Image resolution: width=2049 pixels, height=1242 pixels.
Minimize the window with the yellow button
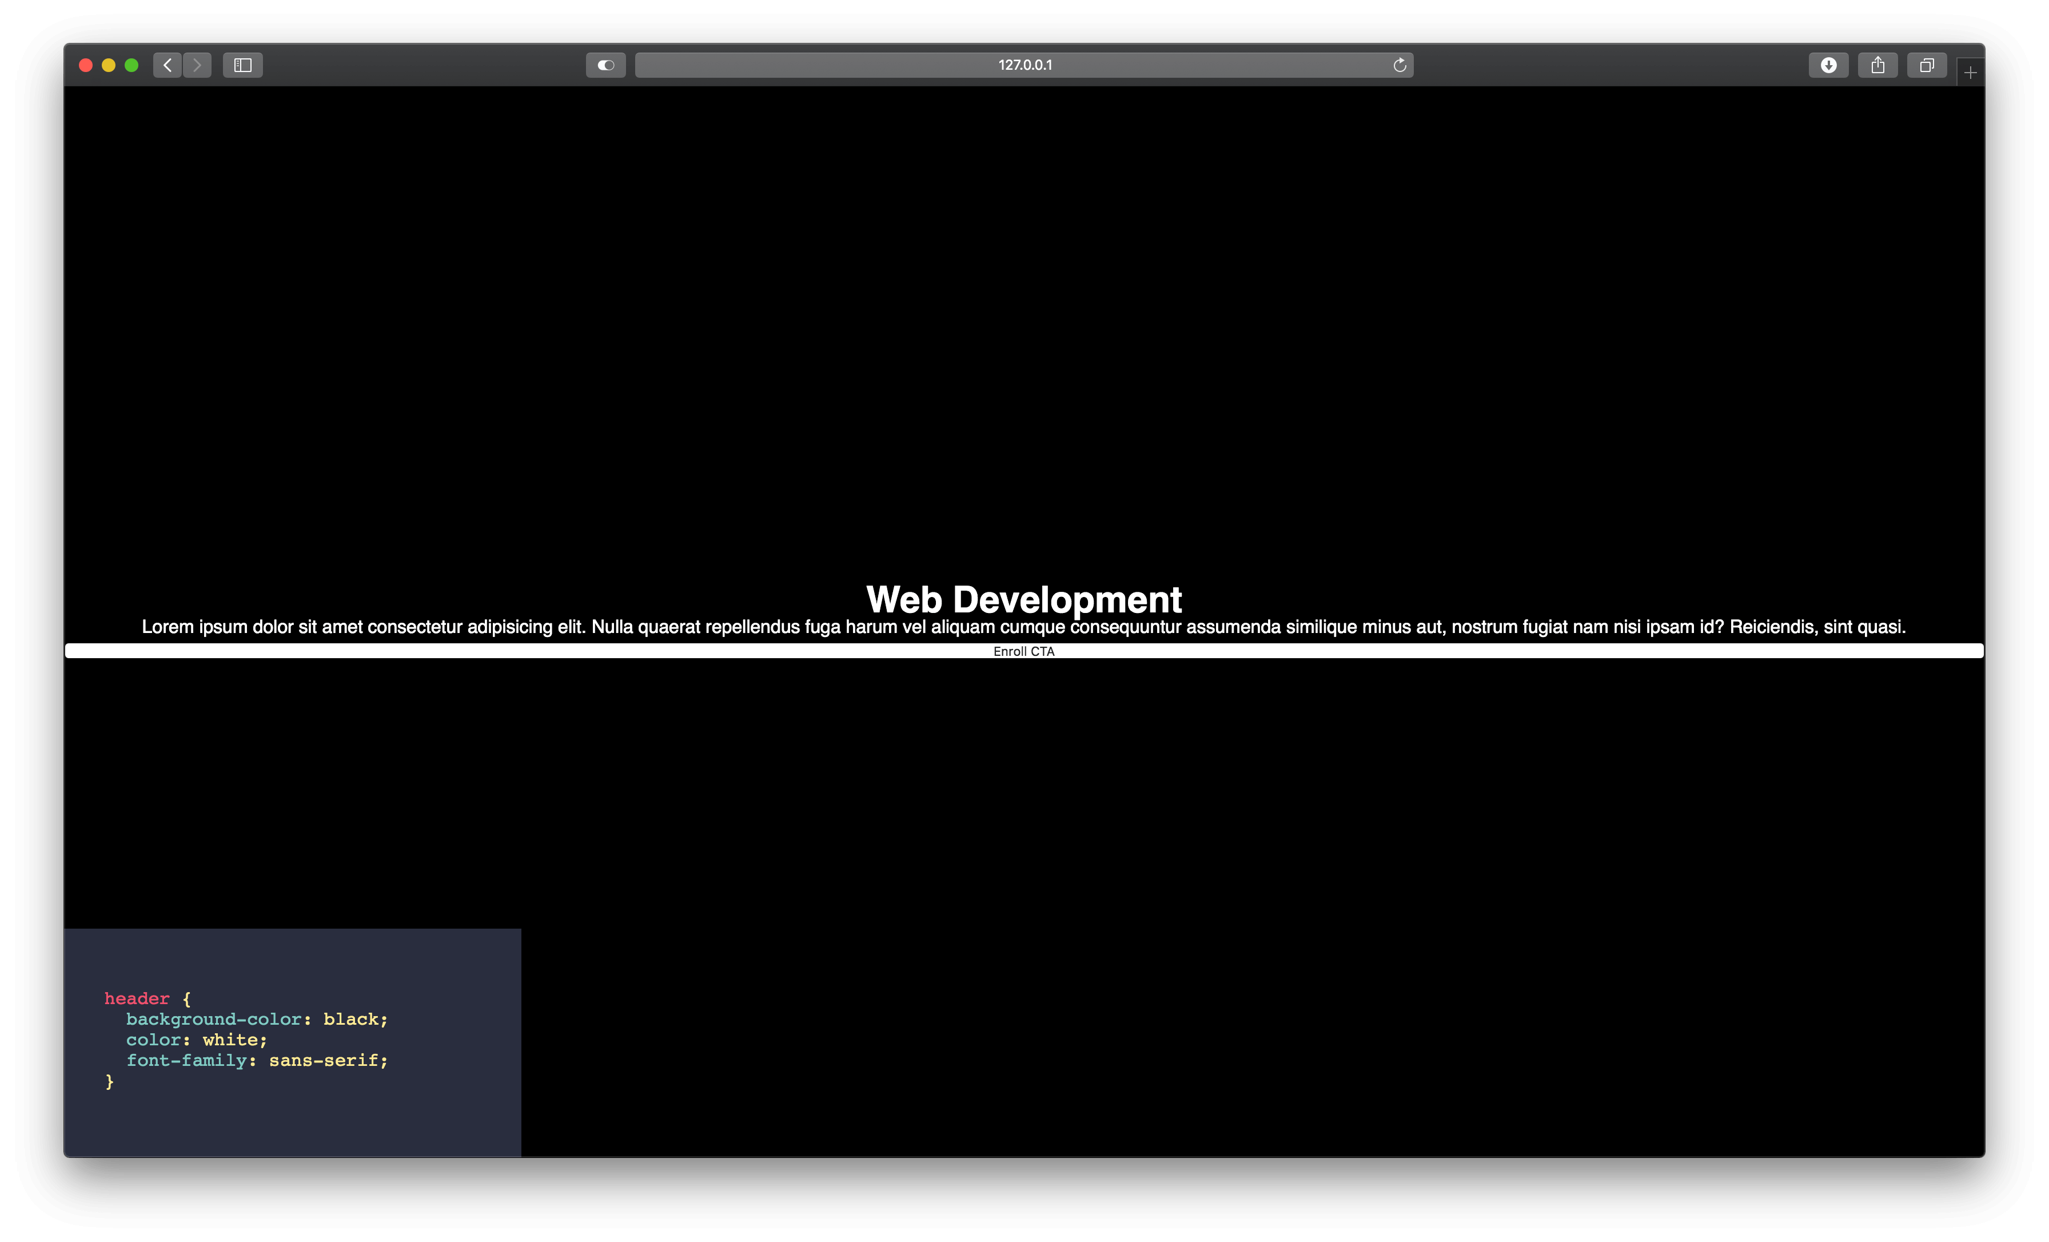(x=108, y=65)
